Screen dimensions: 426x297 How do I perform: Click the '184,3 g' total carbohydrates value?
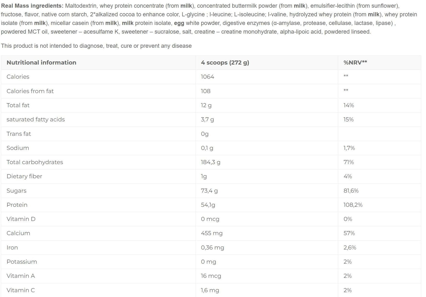pos(210,162)
